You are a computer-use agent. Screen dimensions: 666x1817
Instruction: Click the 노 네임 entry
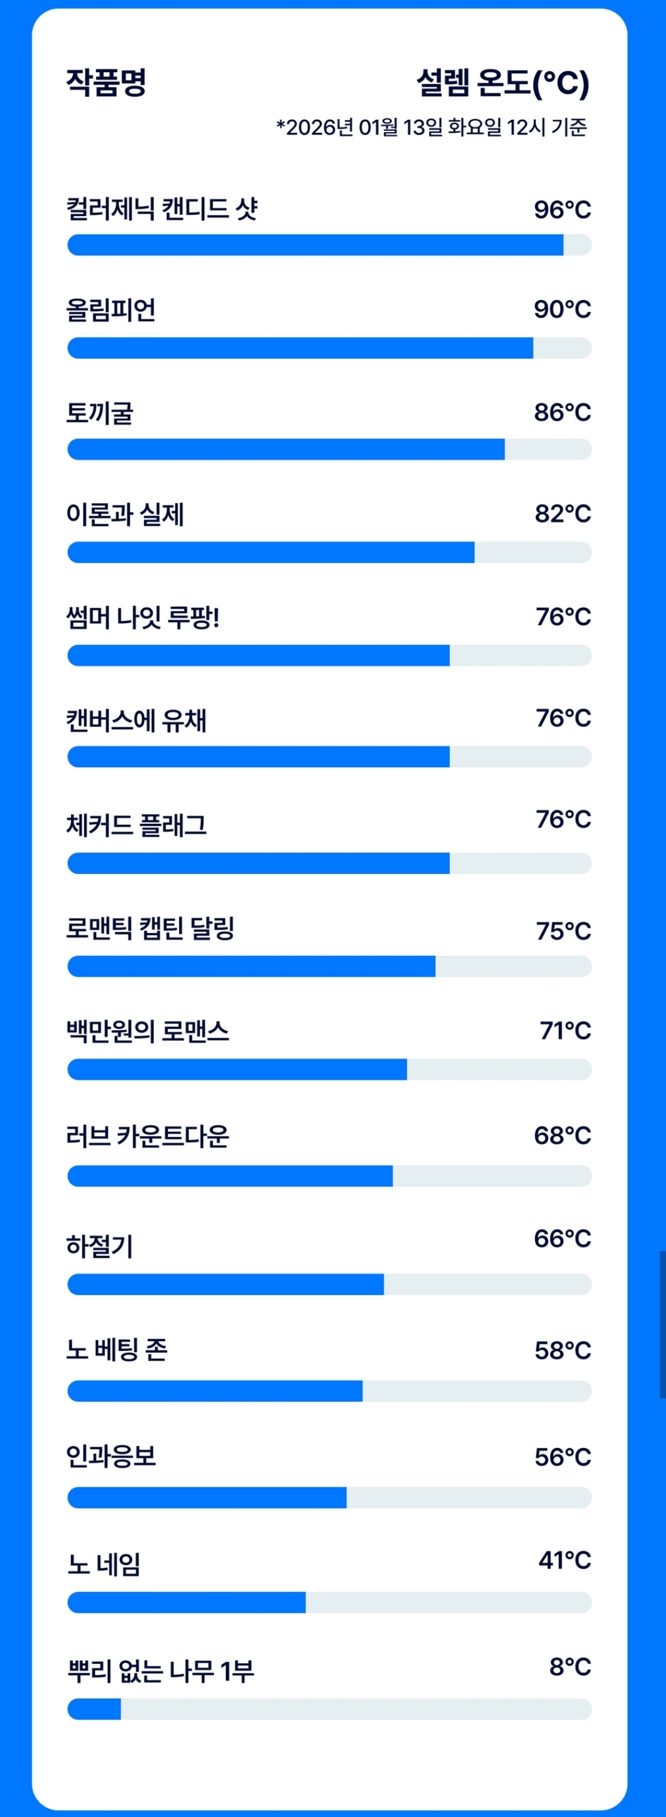(104, 1565)
